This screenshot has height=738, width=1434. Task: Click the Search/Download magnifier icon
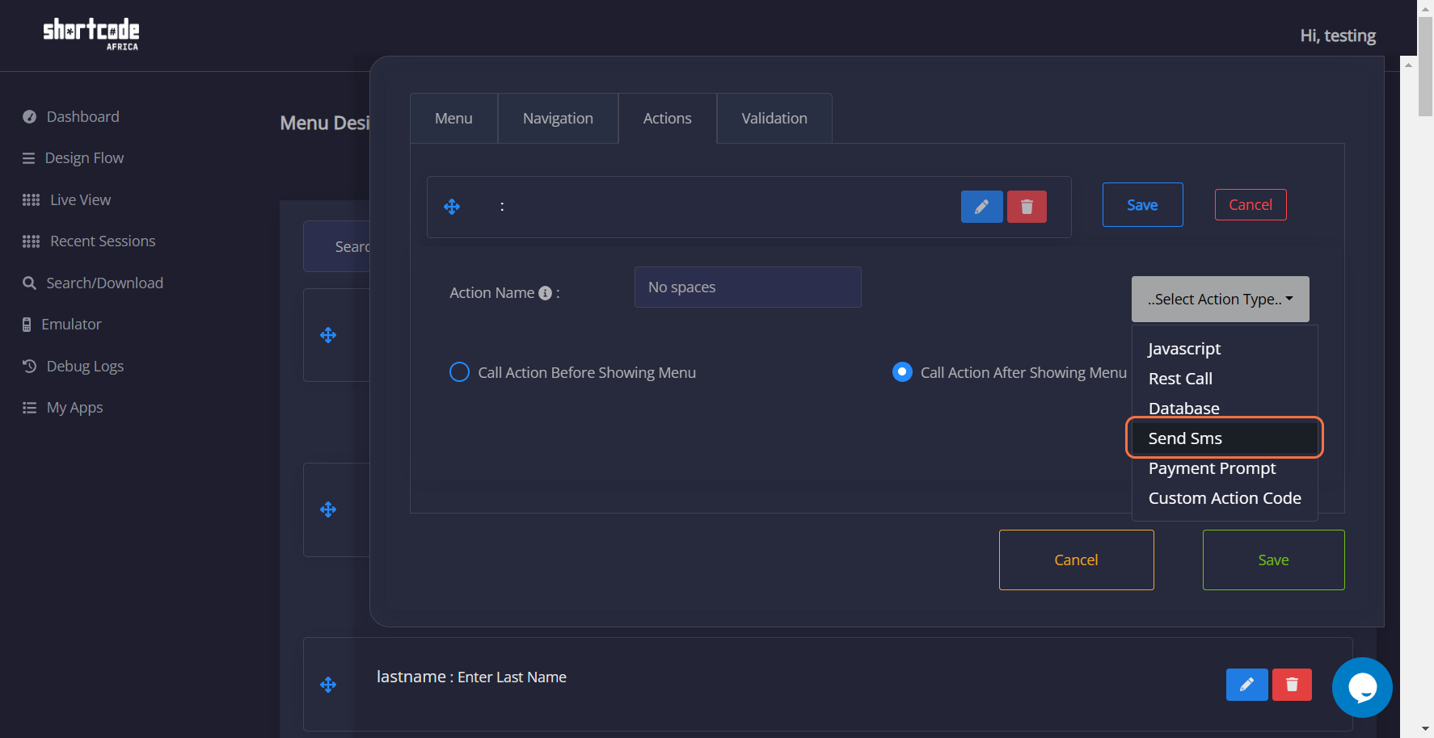[x=29, y=283]
